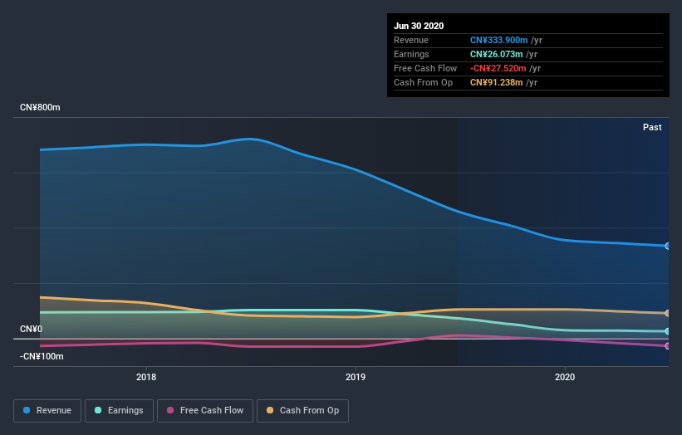Click the Jun 30 2020 tooltip date

click(x=419, y=26)
